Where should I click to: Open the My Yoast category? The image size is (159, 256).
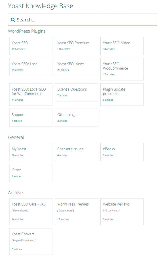pyautogui.click(x=31, y=152)
